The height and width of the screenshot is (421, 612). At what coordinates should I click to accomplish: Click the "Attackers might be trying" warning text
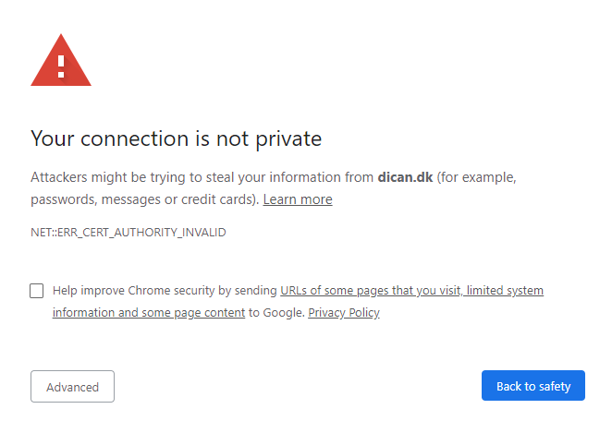(x=102, y=176)
